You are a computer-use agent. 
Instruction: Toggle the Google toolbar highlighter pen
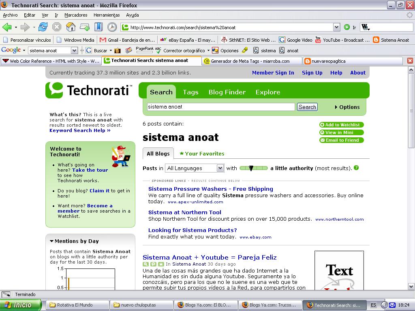(245, 50)
